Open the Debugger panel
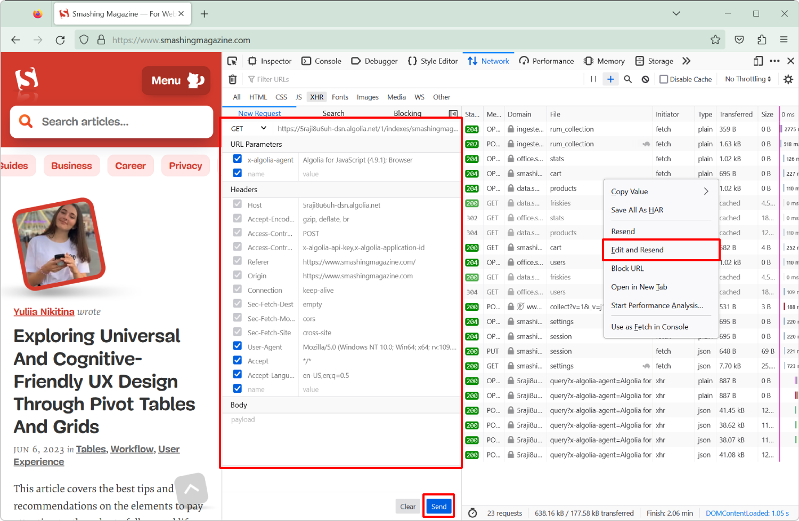 point(374,61)
